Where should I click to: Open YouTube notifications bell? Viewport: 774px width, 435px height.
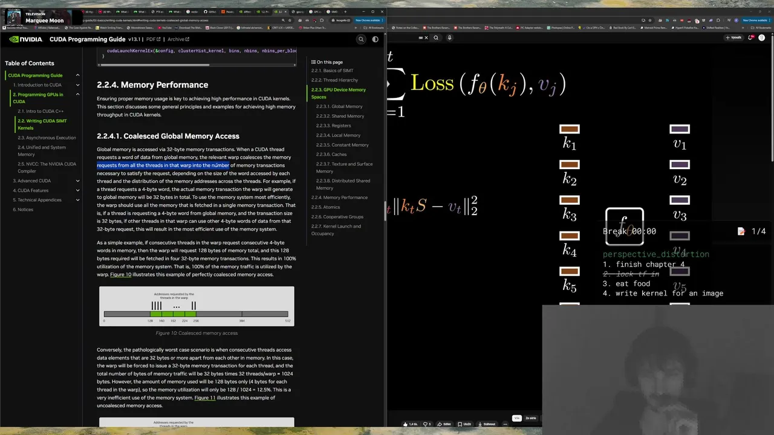coord(751,37)
